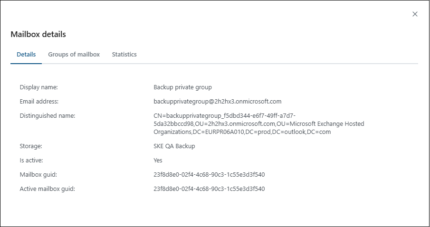Select the SKE QA Backup storage value
Screen dimensions: 430x227
(174, 146)
